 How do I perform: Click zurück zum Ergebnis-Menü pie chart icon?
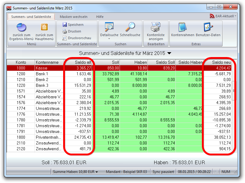coord(21,27)
